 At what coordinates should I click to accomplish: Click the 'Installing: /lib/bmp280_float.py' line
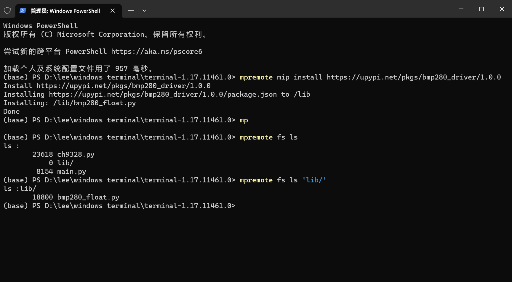coord(70,103)
